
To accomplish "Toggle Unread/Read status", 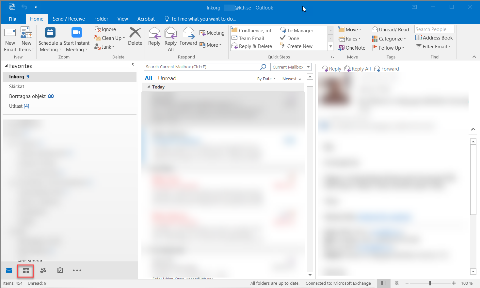I will (x=390, y=30).
